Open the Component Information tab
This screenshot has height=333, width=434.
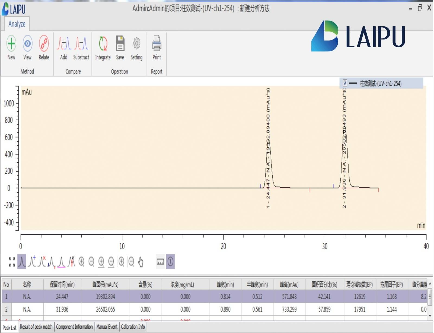coord(74,327)
